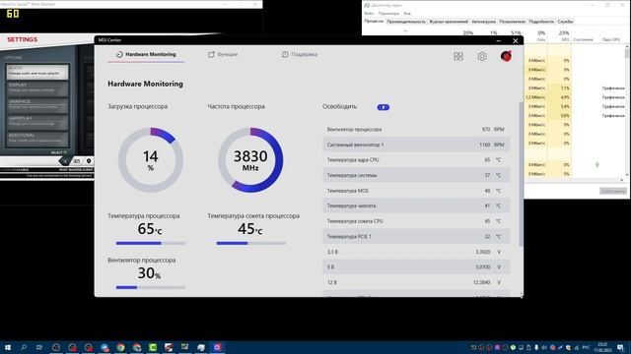
Task: Open Файл menu in Task Manager
Action: 369,13
